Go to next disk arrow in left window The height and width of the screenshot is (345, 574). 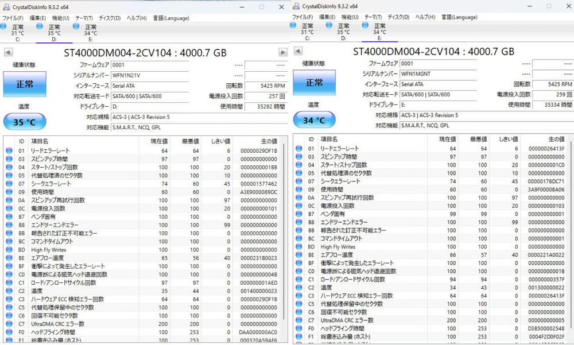[282, 52]
